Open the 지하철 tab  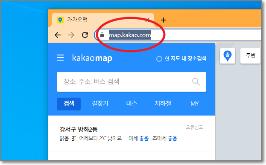[163, 104]
